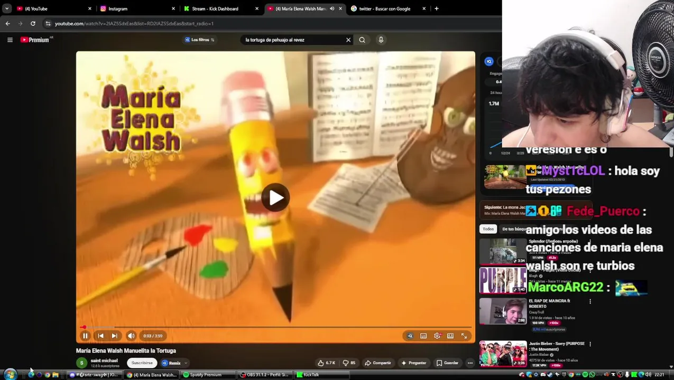Image resolution: width=674 pixels, height=380 pixels.
Task: Open the Justin Bieber Sorry thumbnail
Action: 503,354
